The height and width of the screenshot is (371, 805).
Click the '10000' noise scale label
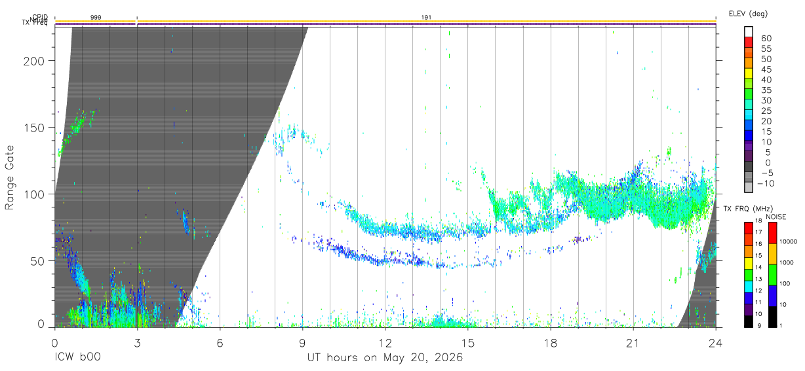(x=790, y=241)
